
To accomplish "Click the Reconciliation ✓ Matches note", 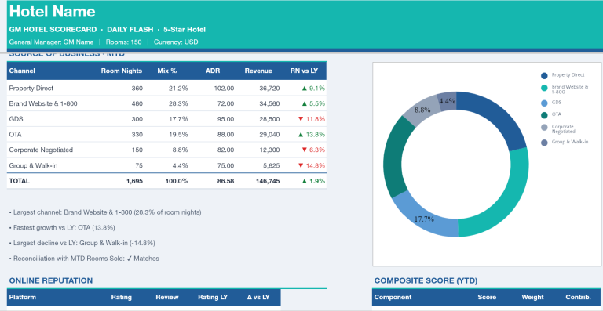I will point(84,259).
